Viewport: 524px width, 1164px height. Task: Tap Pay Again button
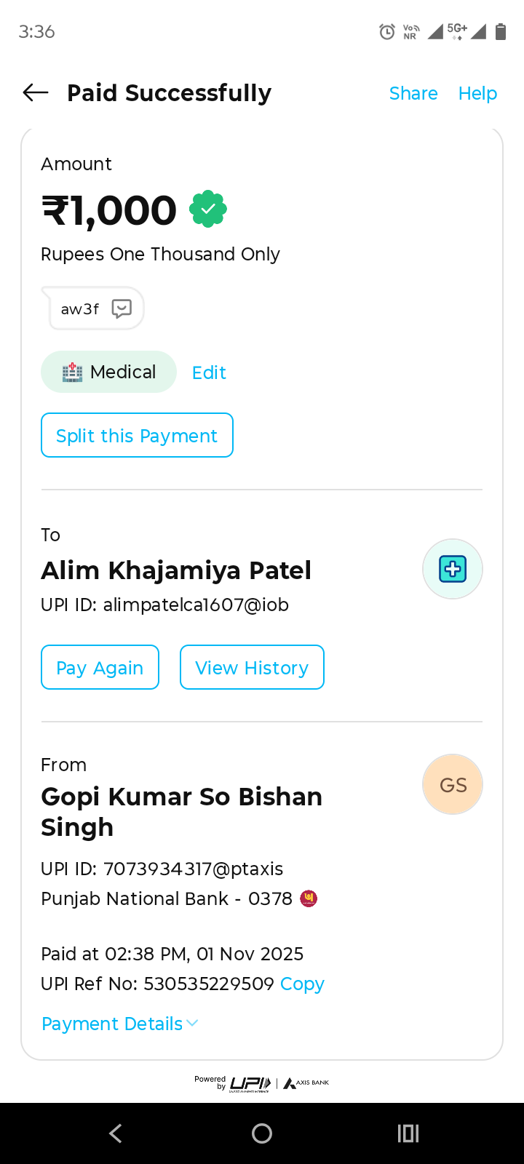click(100, 667)
